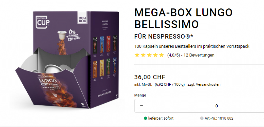The width and height of the screenshot is (264, 127).
Task: Click the Lungo Bellissimo label on box front
Action: (48, 82)
